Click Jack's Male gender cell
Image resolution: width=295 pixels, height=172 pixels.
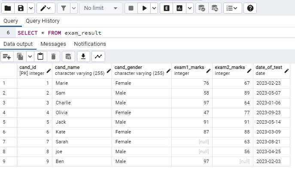(x=142, y=122)
